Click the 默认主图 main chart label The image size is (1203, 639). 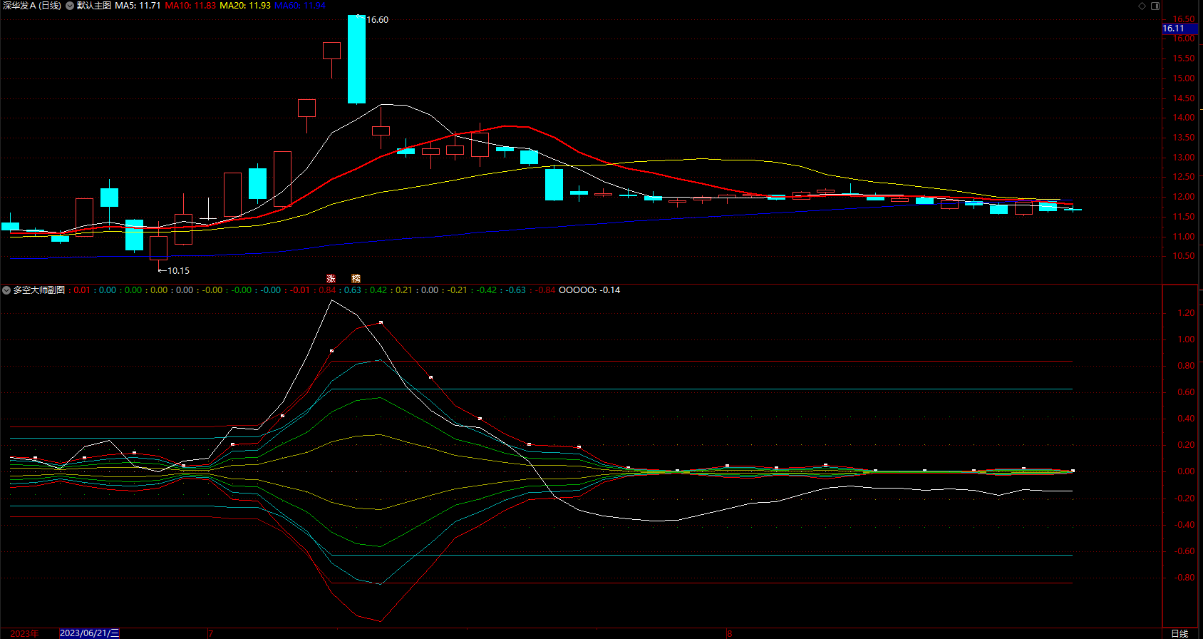click(x=94, y=6)
